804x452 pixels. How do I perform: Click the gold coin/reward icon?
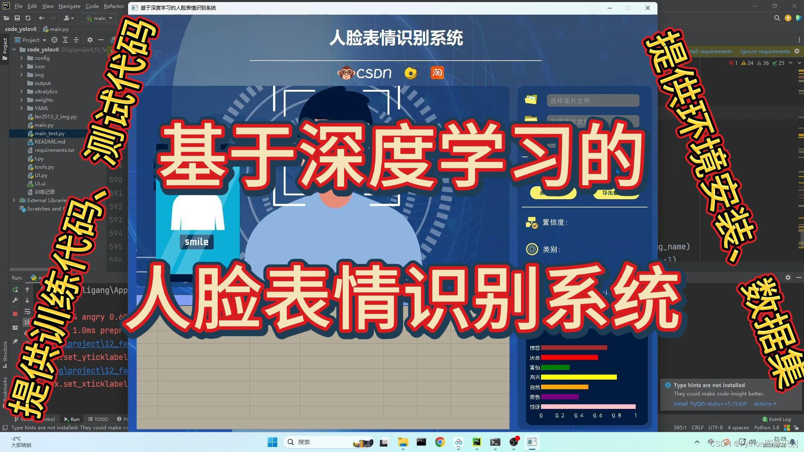411,73
